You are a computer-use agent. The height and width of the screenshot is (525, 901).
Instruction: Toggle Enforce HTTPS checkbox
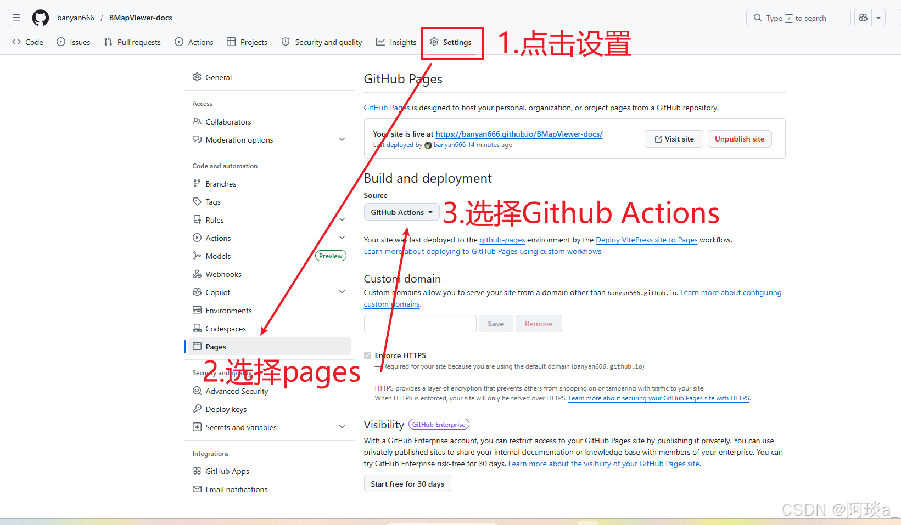[368, 355]
